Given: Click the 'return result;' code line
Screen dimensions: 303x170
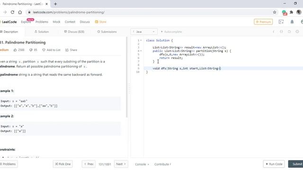Looking at the screenshot, I should pyautogui.click(x=171, y=58).
